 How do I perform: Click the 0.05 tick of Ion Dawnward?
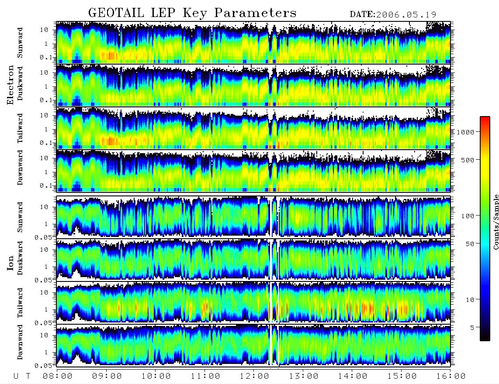coord(43,366)
